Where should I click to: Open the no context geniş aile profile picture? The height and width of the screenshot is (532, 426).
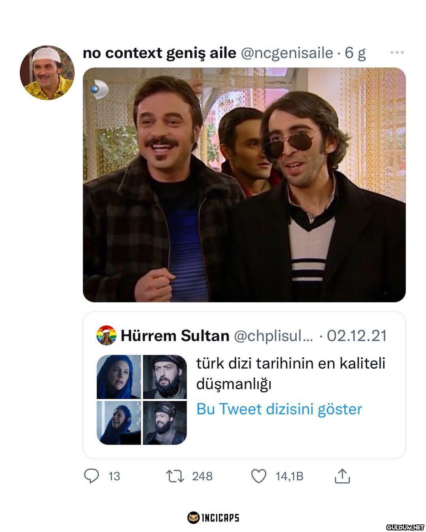[x=47, y=73]
